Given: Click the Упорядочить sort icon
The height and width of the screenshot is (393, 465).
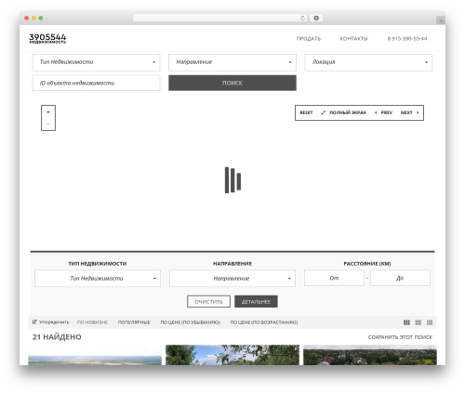Looking at the screenshot, I should coord(34,322).
